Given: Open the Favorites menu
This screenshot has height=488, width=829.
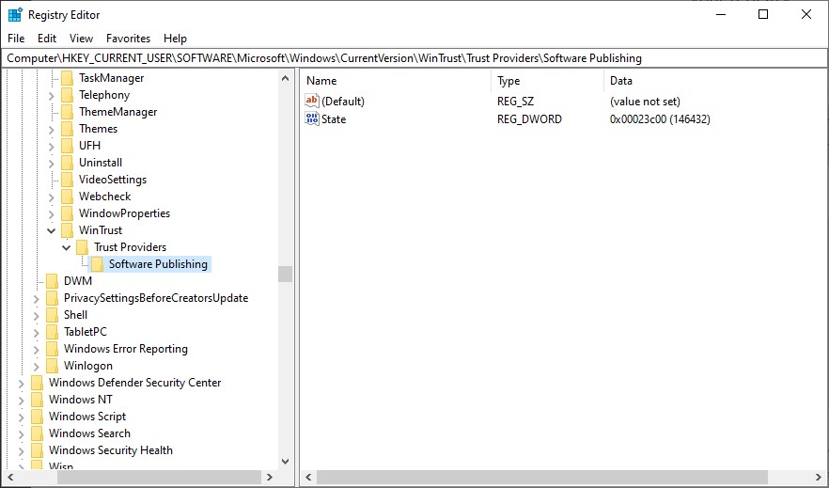Looking at the screenshot, I should (x=128, y=38).
